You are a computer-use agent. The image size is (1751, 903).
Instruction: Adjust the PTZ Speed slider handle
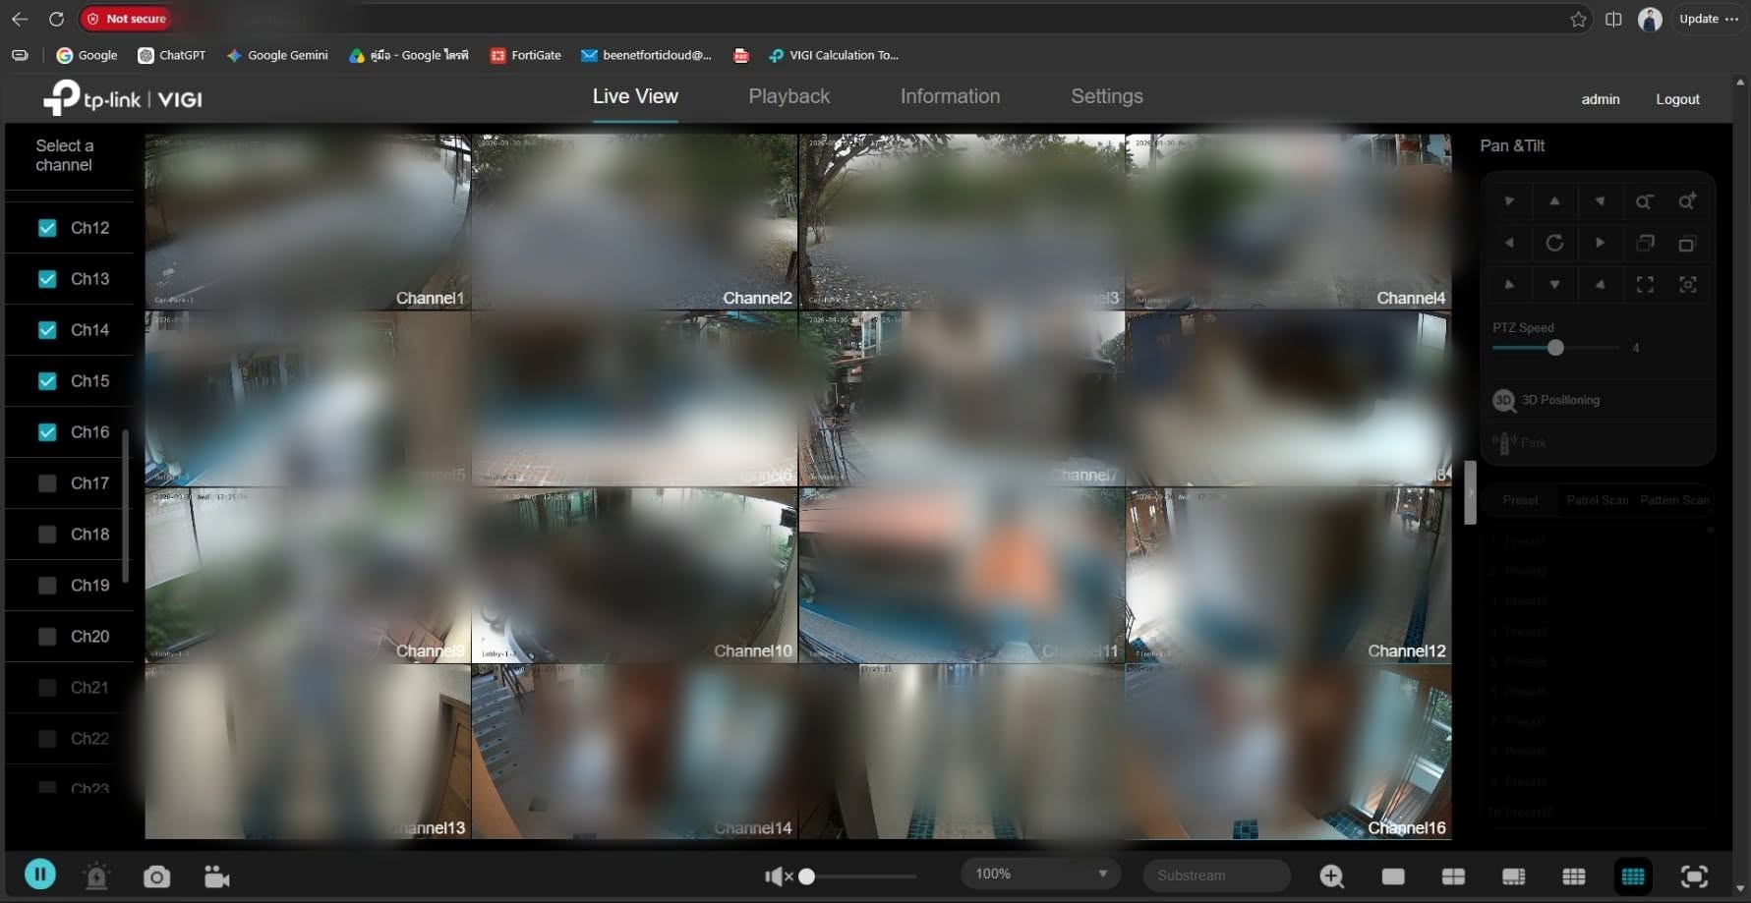1555,348
